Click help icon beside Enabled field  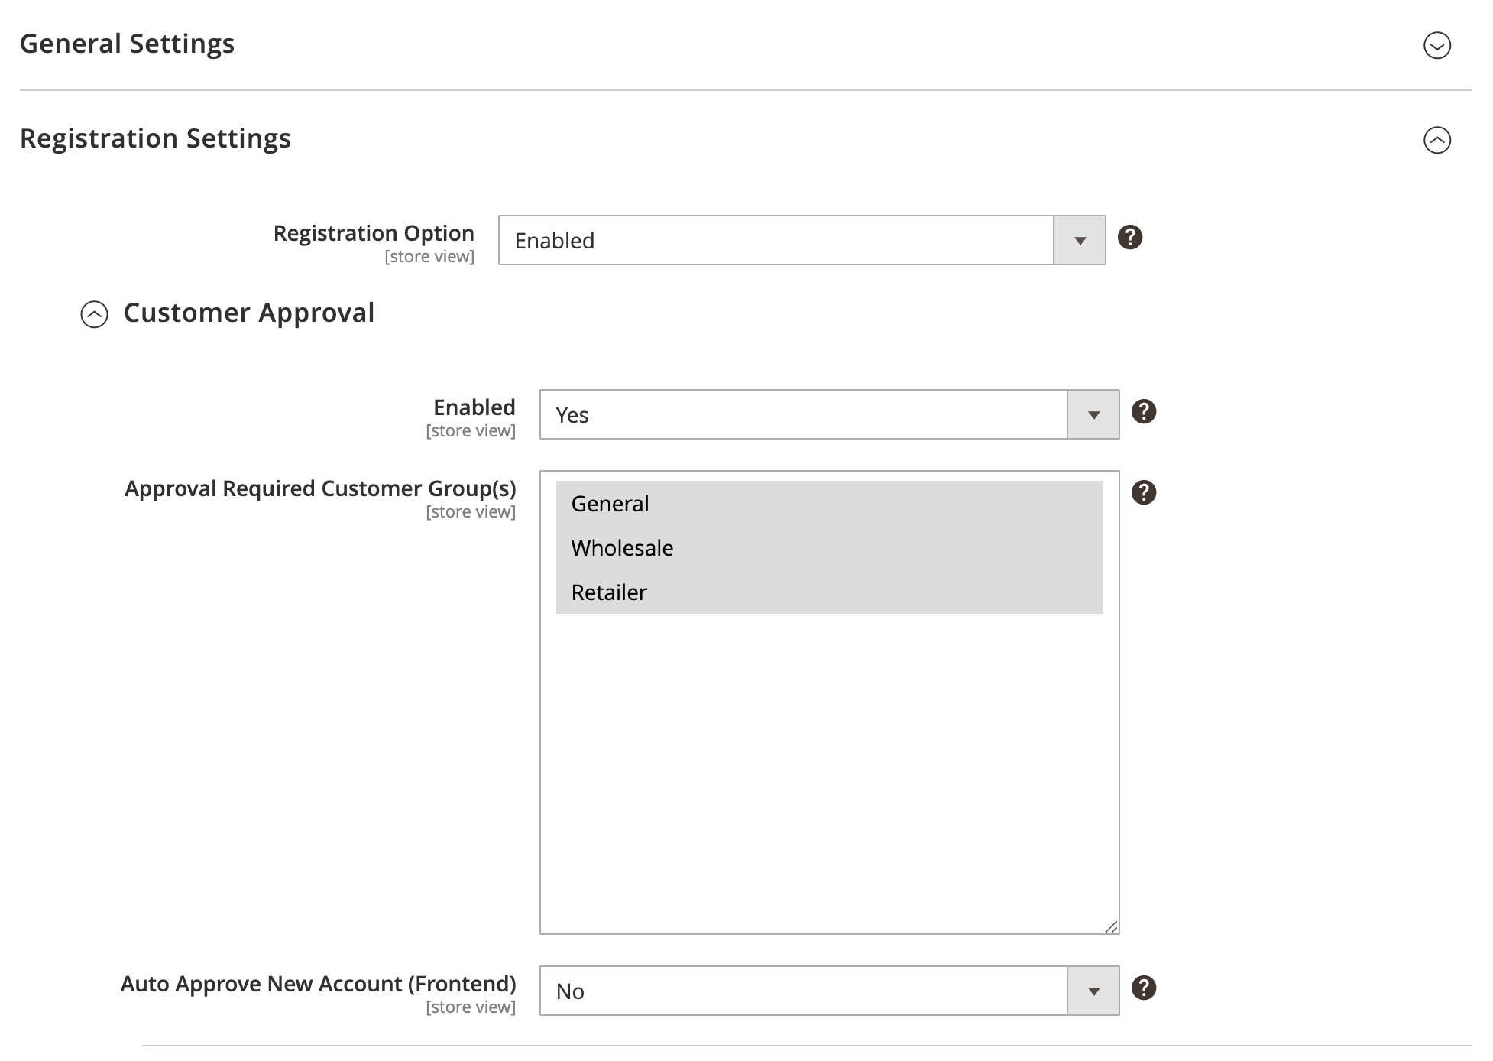[1143, 411]
